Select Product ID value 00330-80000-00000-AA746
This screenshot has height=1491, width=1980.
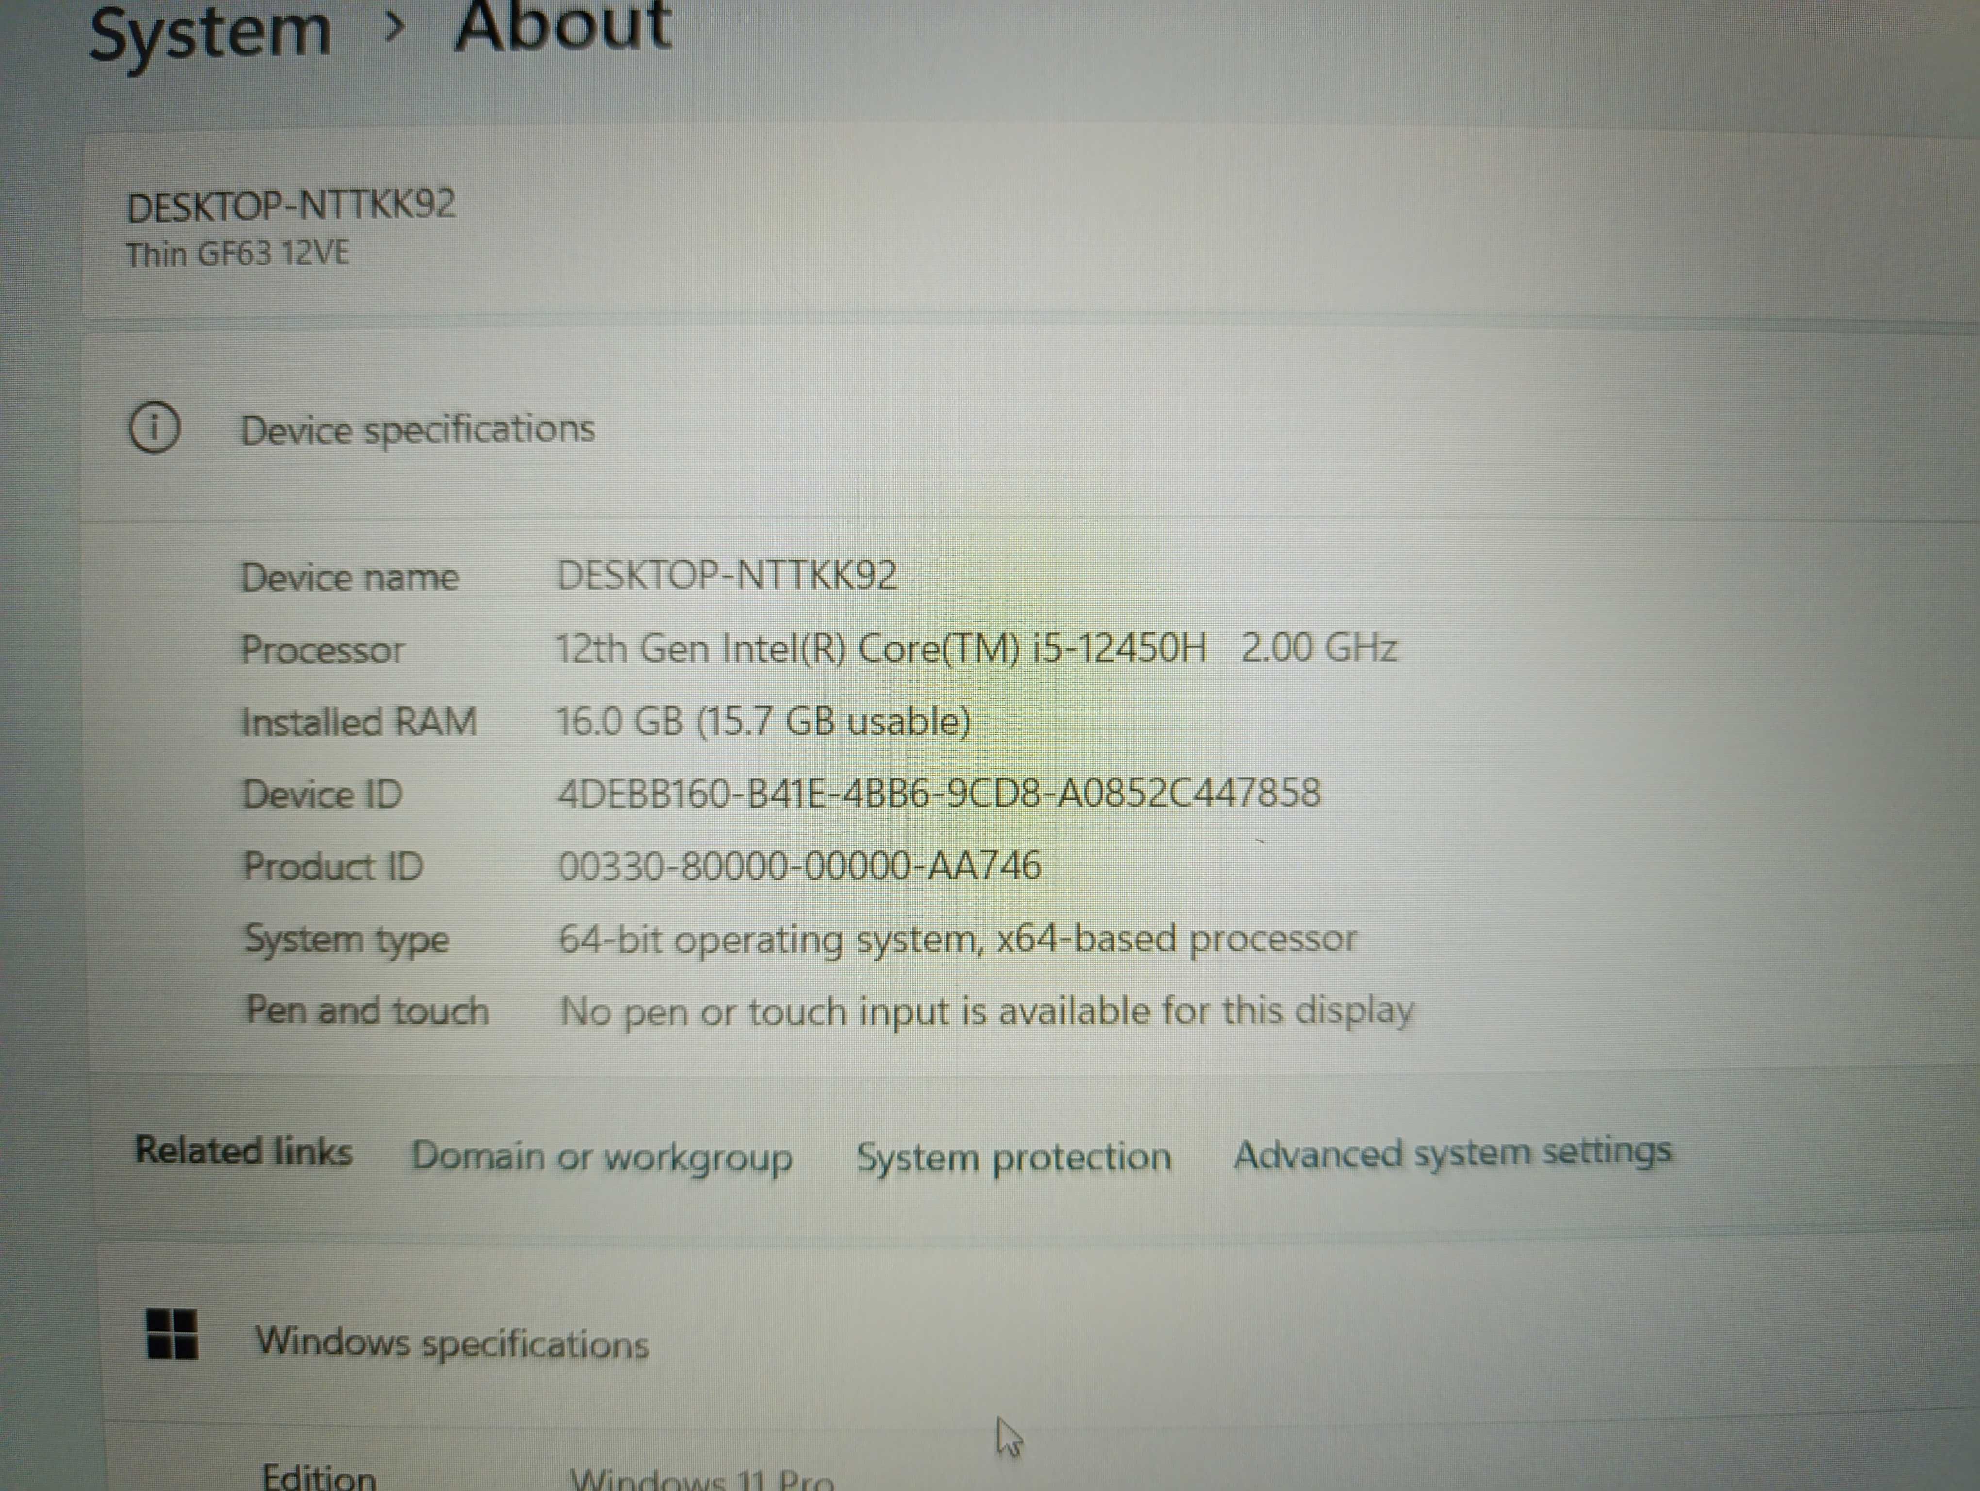coord(799,866)
